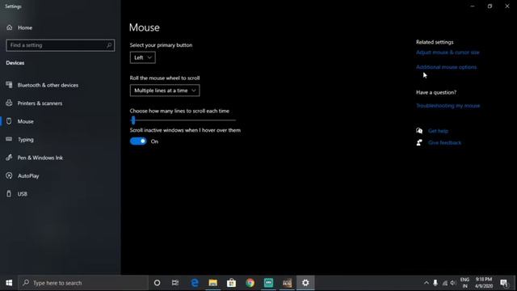This screenshot has height=291, width=517.
Task: Open the Multiple lines at a time dropdown
Action: tap(165, 91)
